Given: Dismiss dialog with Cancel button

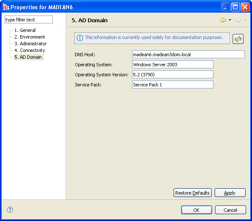Looking at the screenshot, I should [x=231, y=210].
